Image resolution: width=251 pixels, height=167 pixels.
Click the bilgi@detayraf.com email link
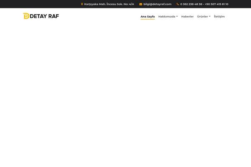157,4
